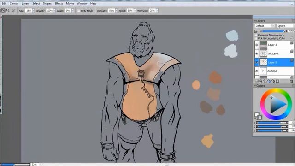Select the OUTLINE layer name

272,71
